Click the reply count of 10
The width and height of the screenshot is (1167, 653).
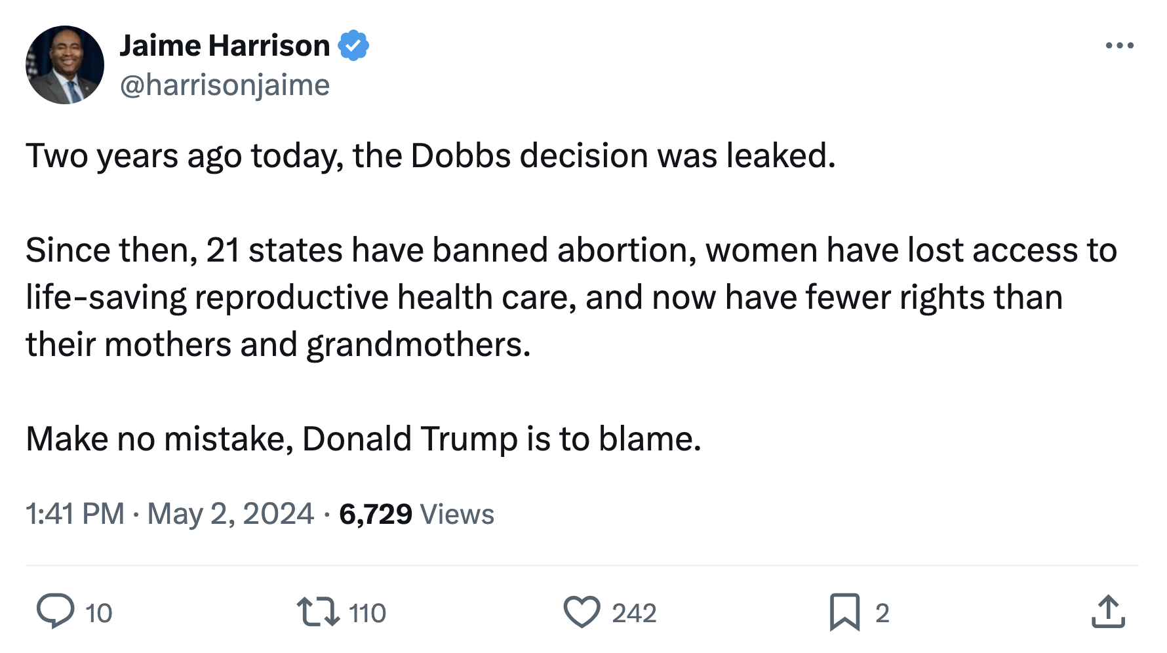pos(99,614)
